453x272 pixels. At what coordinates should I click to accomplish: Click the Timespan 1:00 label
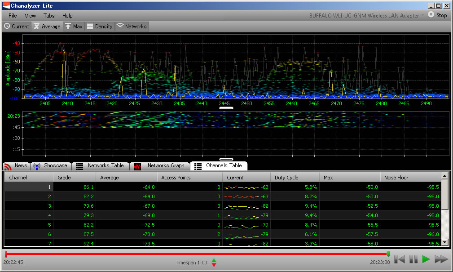click(191, 263)
